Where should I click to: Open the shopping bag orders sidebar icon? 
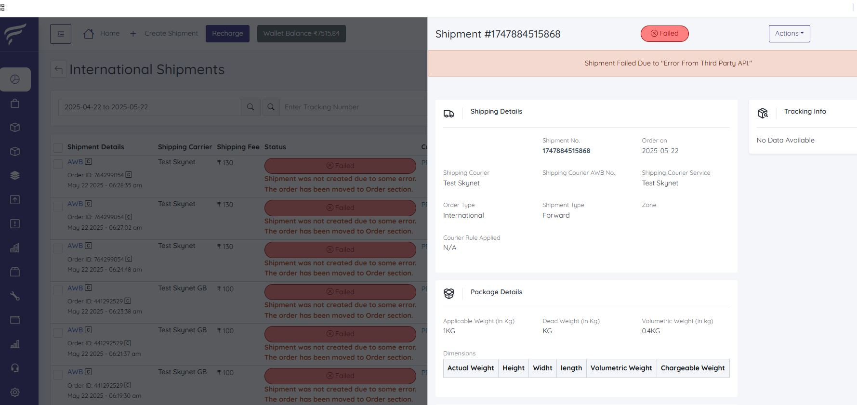point(15,104)
